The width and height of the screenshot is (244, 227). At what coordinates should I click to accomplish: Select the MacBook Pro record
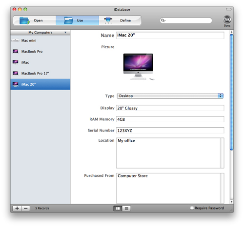click(41, 52)
